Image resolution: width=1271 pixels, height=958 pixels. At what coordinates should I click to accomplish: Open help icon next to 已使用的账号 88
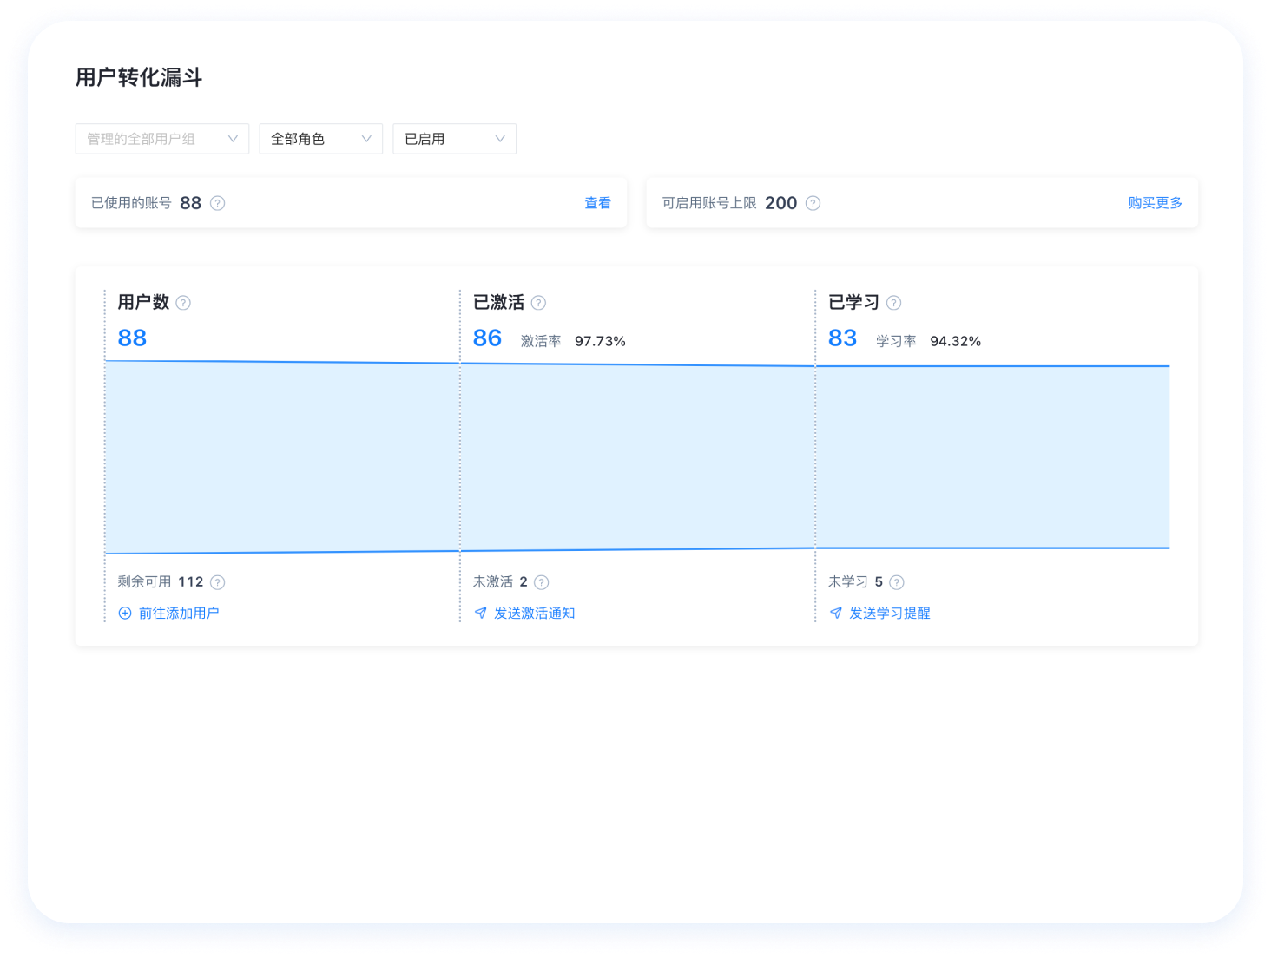click(218, 203)
